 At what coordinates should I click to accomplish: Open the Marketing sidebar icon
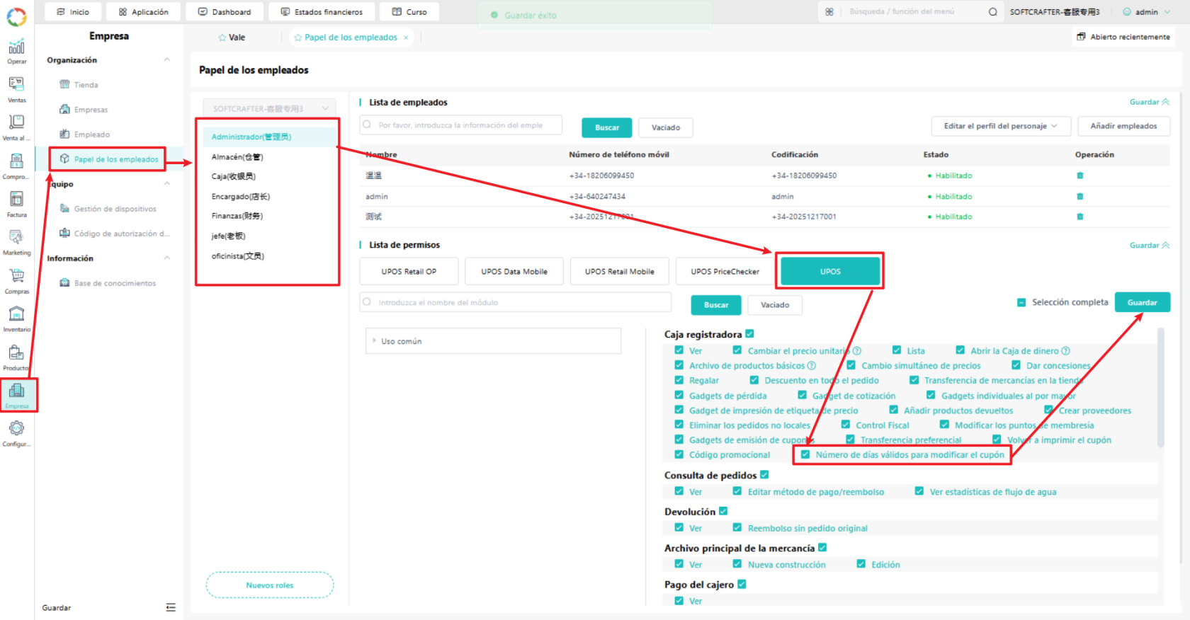click(x=16, y=242)
